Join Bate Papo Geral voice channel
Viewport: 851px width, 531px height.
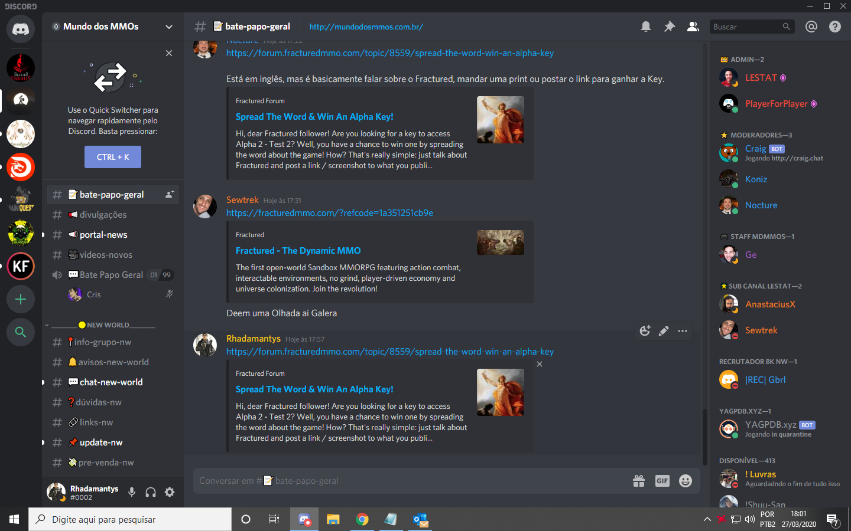pos(113,275)
